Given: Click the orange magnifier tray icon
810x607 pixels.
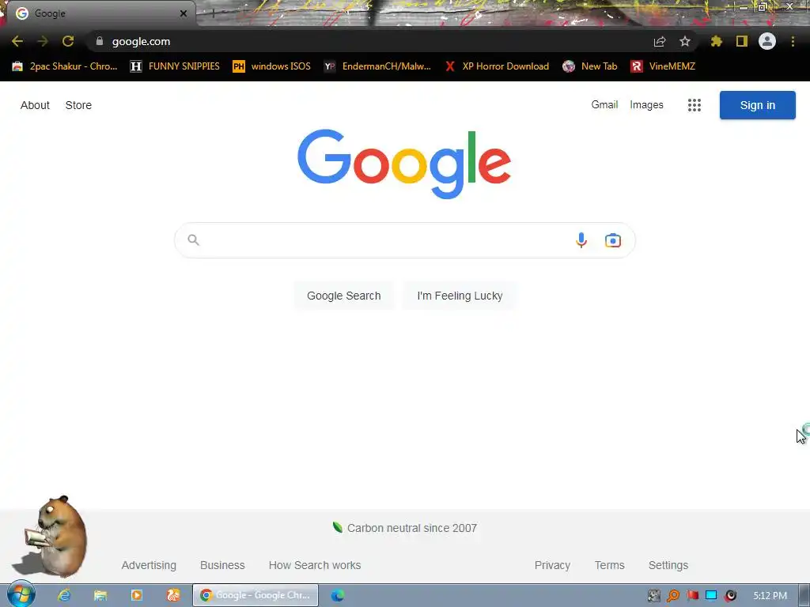Looking at the screenshot, I should click(673, 596).
